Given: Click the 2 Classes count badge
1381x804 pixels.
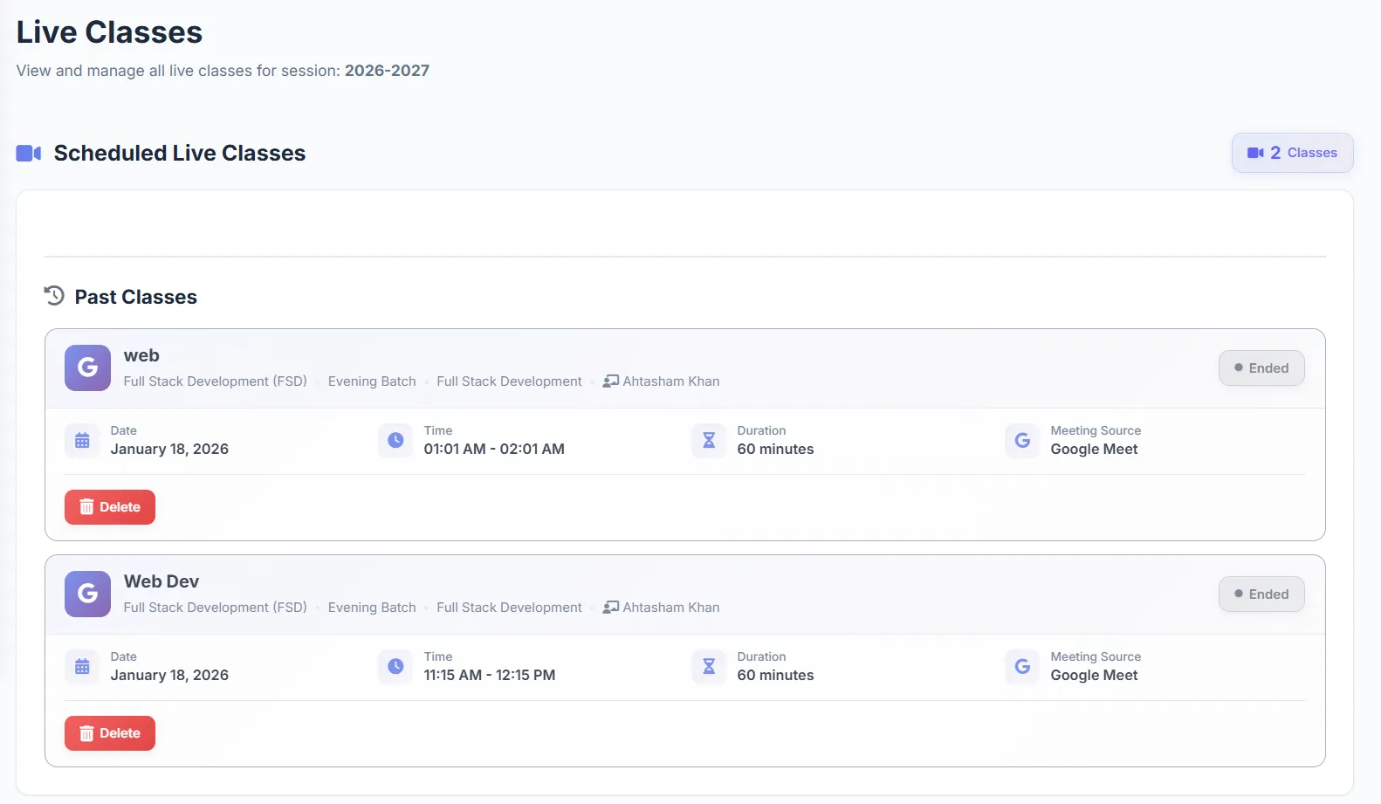Looking at the screenshot, I should (x=1292, y=153).
